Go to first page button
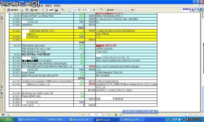The image size is (204, 122). pos(83,115)
